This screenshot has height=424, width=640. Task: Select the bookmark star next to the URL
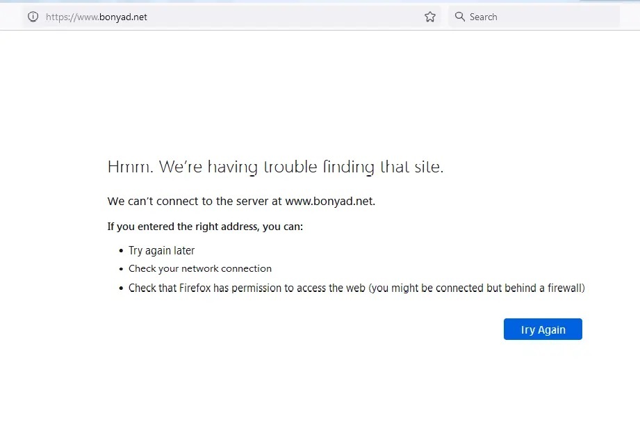[429, 16]
